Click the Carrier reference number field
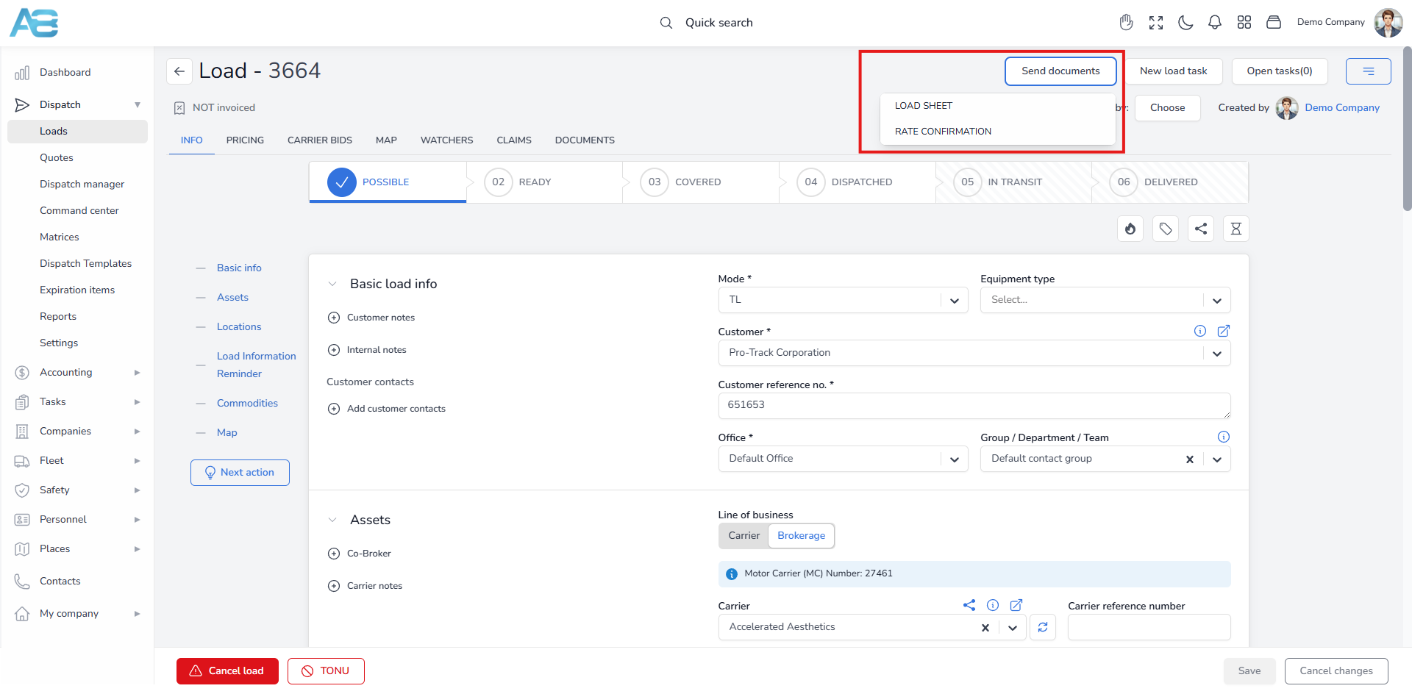 click(x=1149, y=628)
